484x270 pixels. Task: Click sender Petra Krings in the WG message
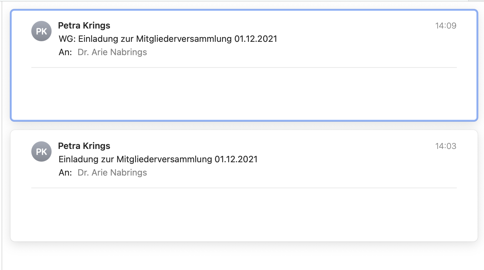(x=84, y=25)
